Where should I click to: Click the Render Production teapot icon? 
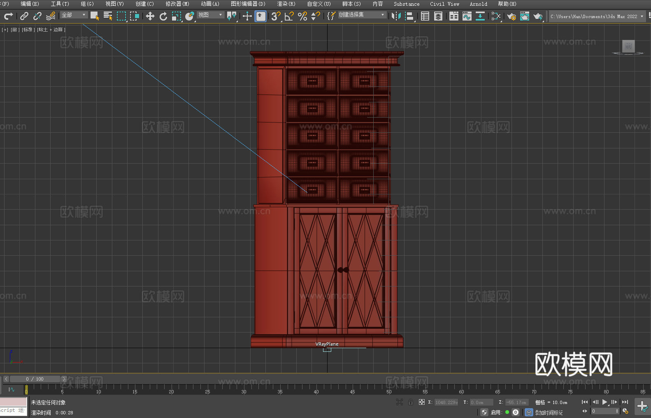point(538,16)
